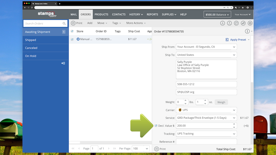Open the More Actions menu
The image size is (276, 155).
tap(136, 23)
